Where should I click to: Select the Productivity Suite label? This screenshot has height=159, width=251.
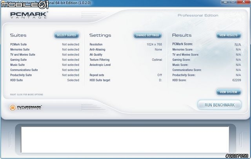point(21,75)
